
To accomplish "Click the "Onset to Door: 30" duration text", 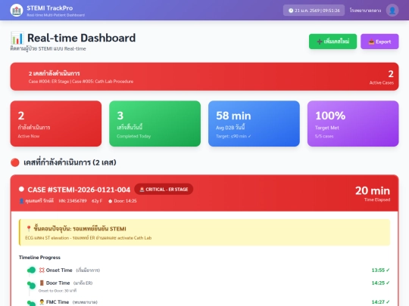I will (58, 291).
